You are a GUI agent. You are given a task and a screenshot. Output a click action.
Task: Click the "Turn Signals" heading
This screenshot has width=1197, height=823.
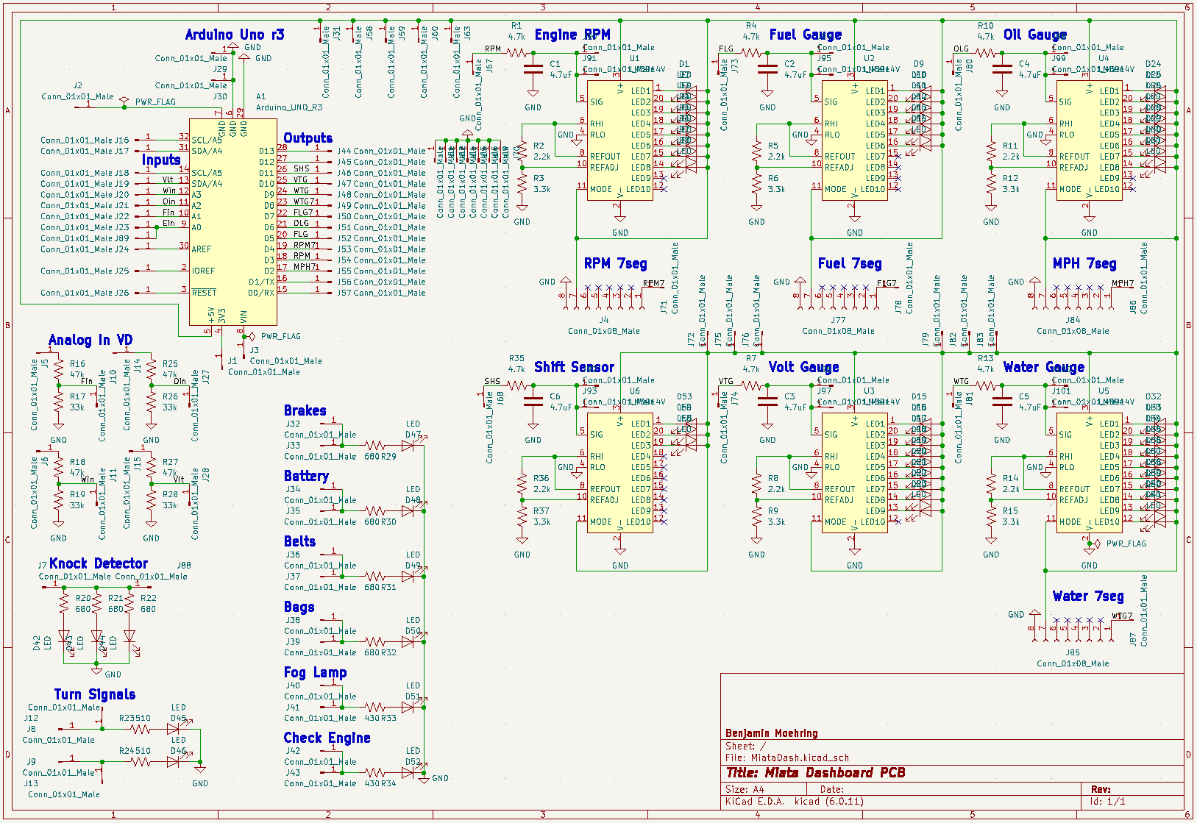pos(95,694)
